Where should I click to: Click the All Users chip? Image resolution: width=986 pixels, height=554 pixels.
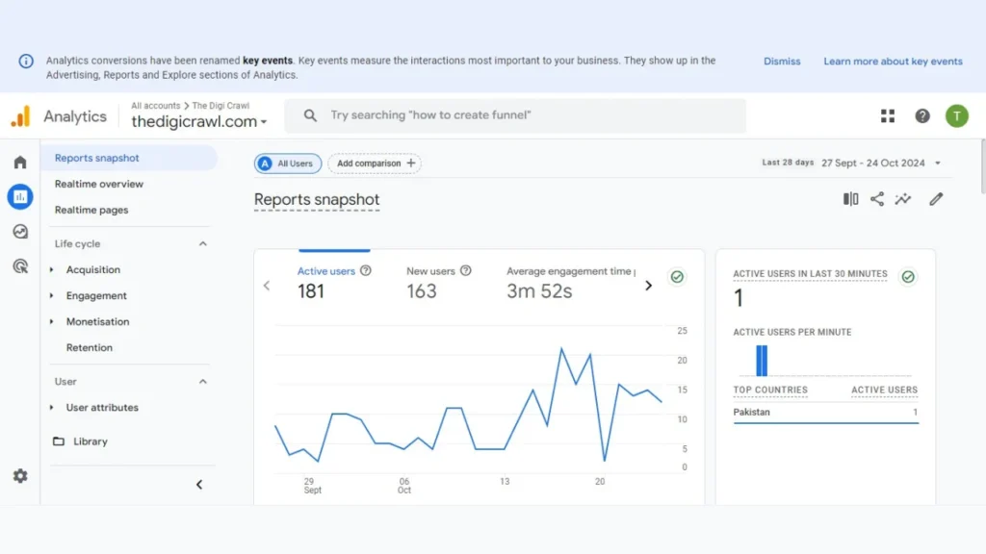(x=288, y=164)
